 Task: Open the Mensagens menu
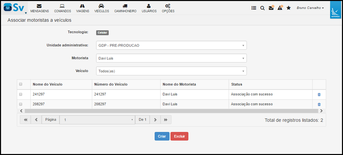click(40, 9)
